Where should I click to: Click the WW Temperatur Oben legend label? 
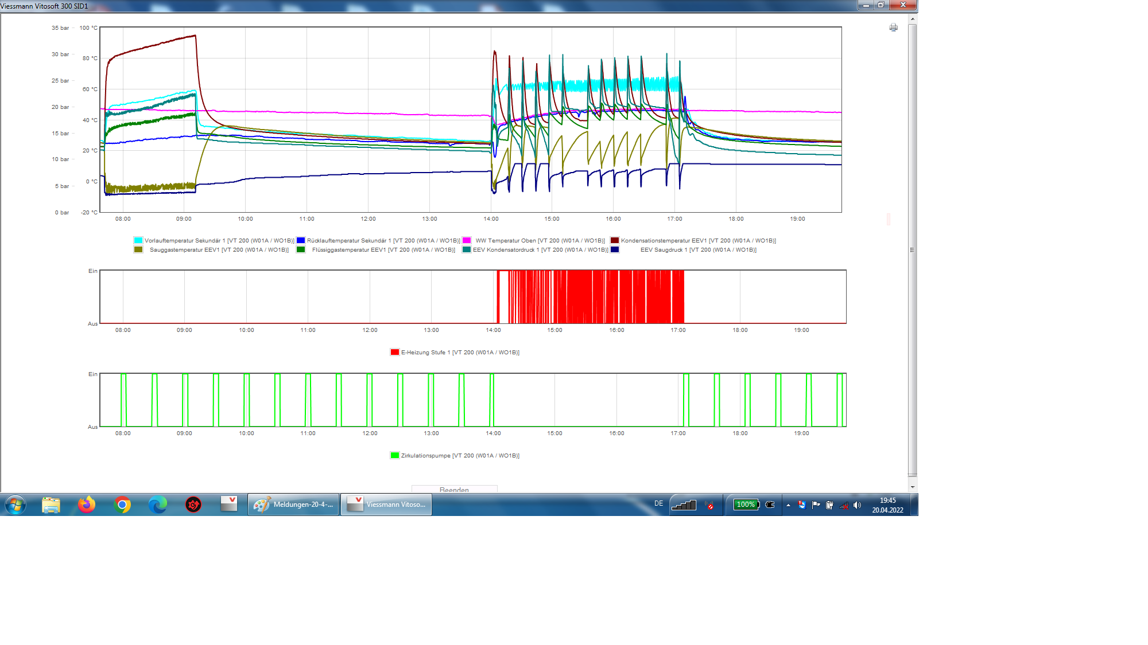coord(540,241)
